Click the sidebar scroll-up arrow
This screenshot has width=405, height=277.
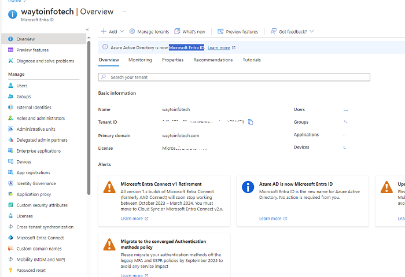click(89, 38)
